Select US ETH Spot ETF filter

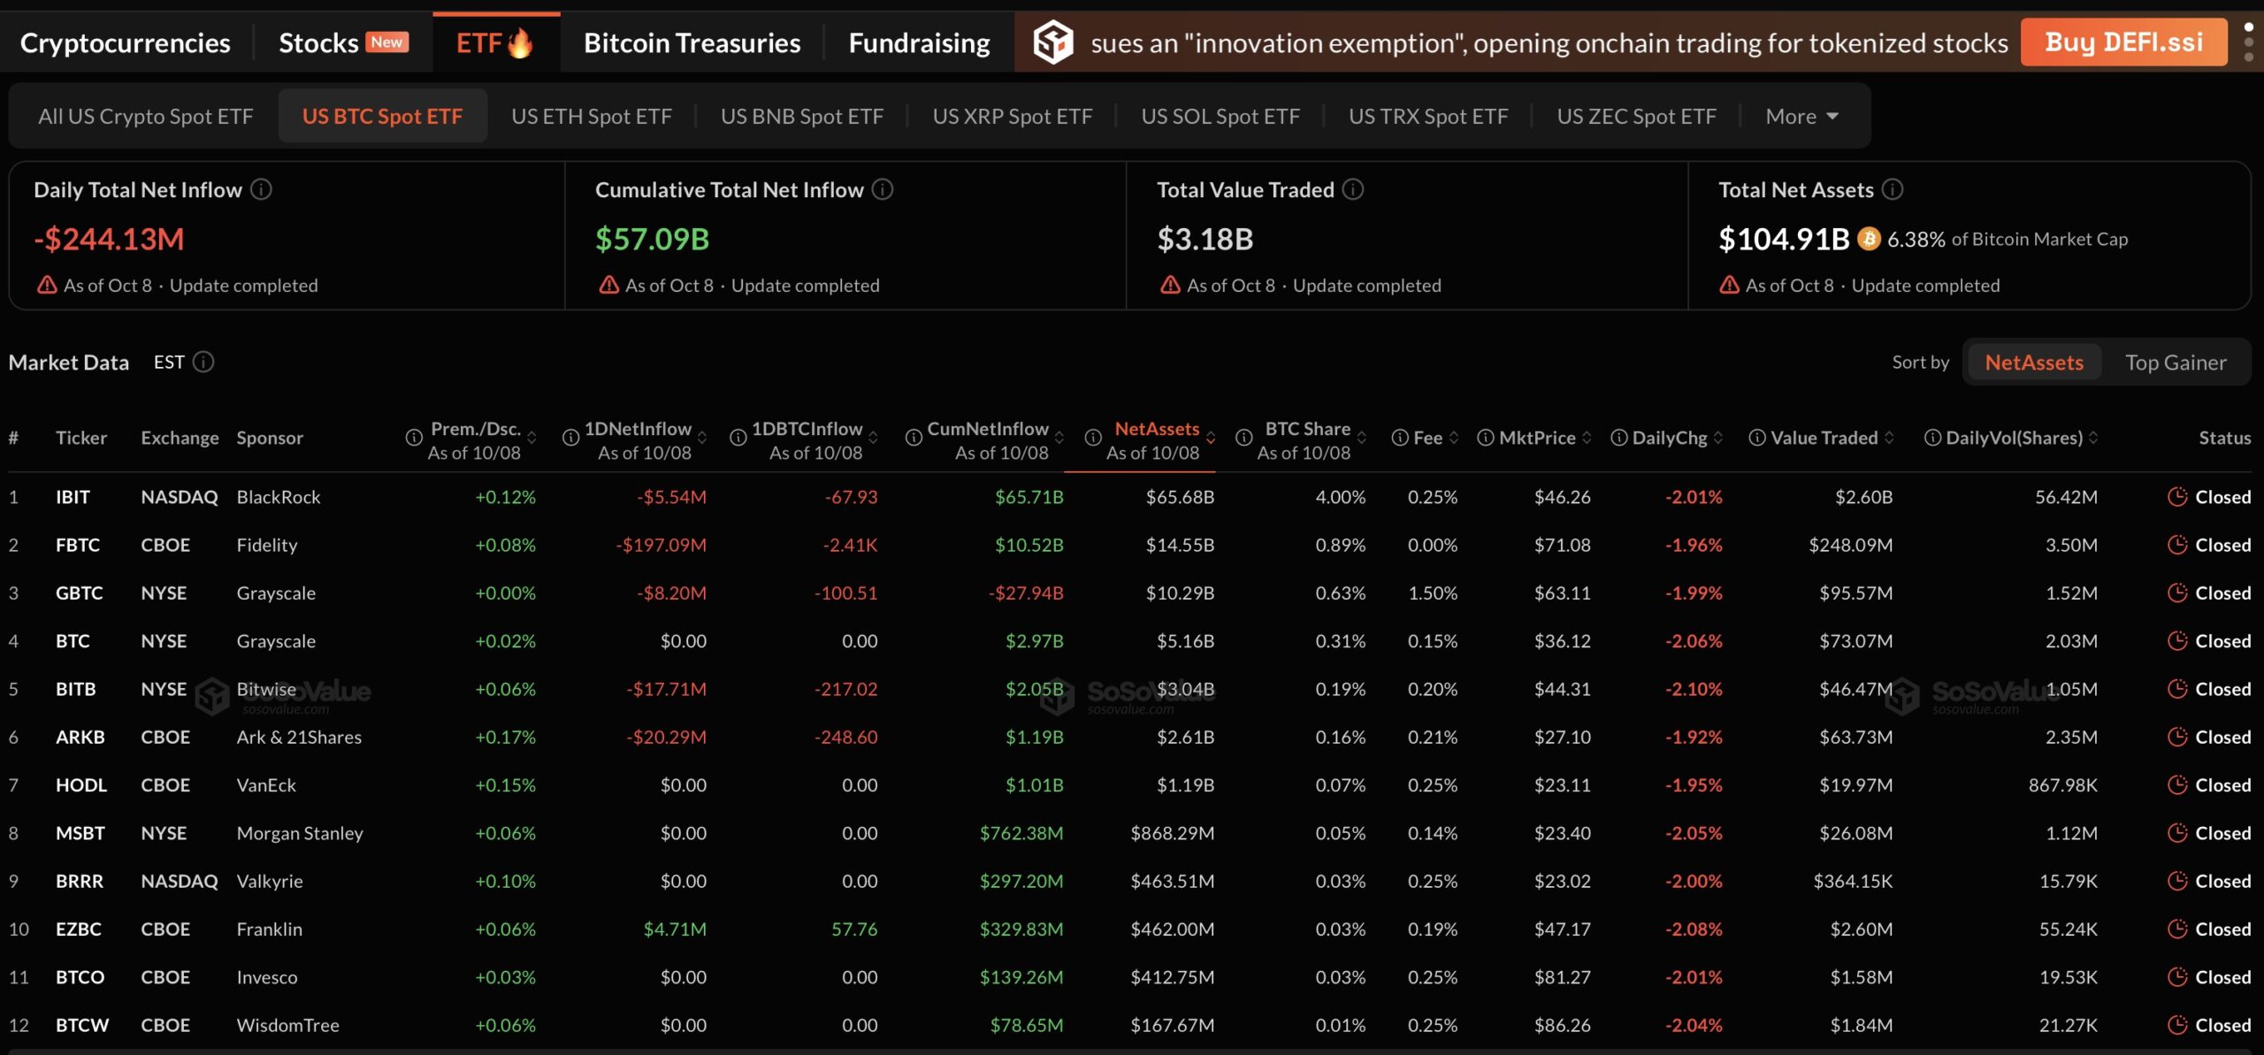click(592, 116)
